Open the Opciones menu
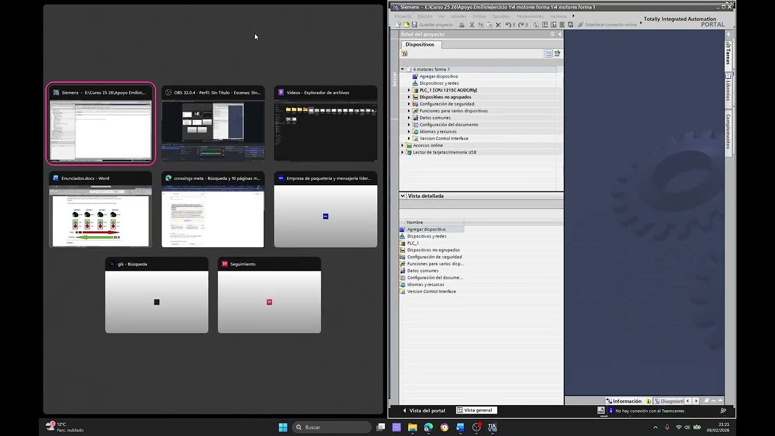775x436 pixels. pyautogui.click(x=501, y=16)
